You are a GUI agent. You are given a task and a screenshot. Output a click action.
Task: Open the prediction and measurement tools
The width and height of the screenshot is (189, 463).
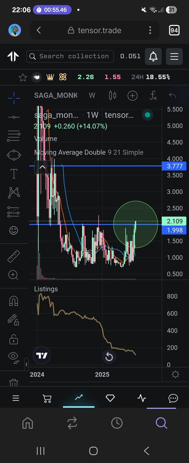[14, 211]
